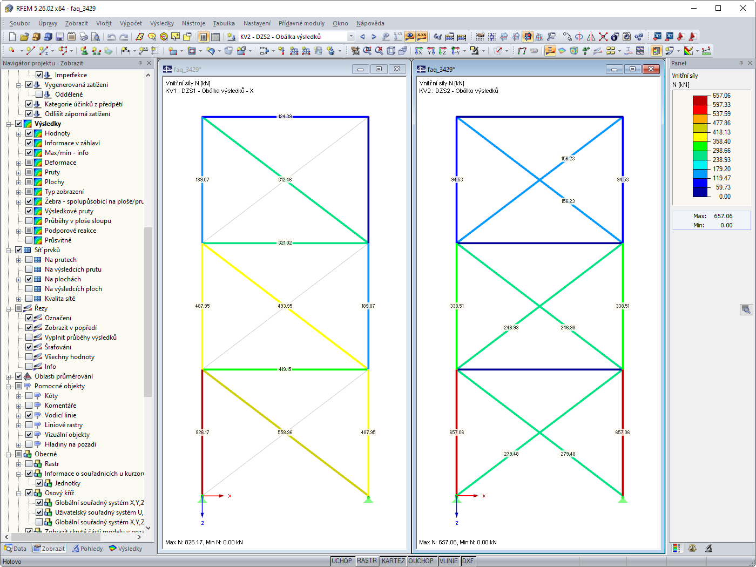The image size is (756, 567).
Task: Collapse the Obecné tree node
Action: (9, 454)
